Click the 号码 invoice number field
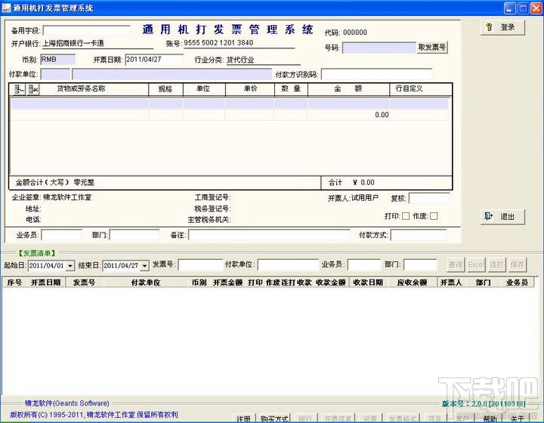The height and width of the screenshot is (423, 544). pos(379,48)
